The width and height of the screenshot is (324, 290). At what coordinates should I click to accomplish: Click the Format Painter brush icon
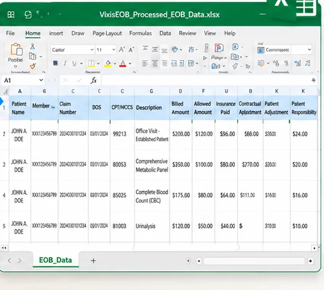pyautogui.click(x=32, y=66)
